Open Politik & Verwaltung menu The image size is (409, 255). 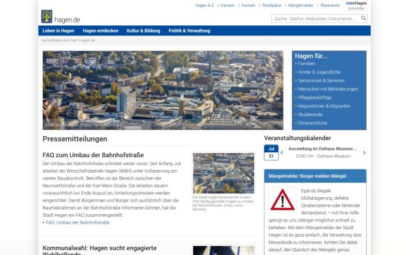(190, 31)
